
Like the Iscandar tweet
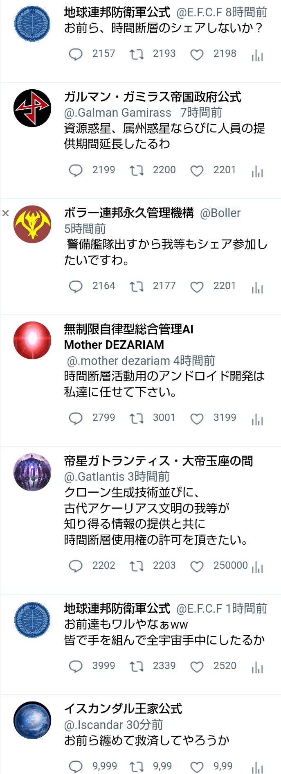(x=197, y=767)
